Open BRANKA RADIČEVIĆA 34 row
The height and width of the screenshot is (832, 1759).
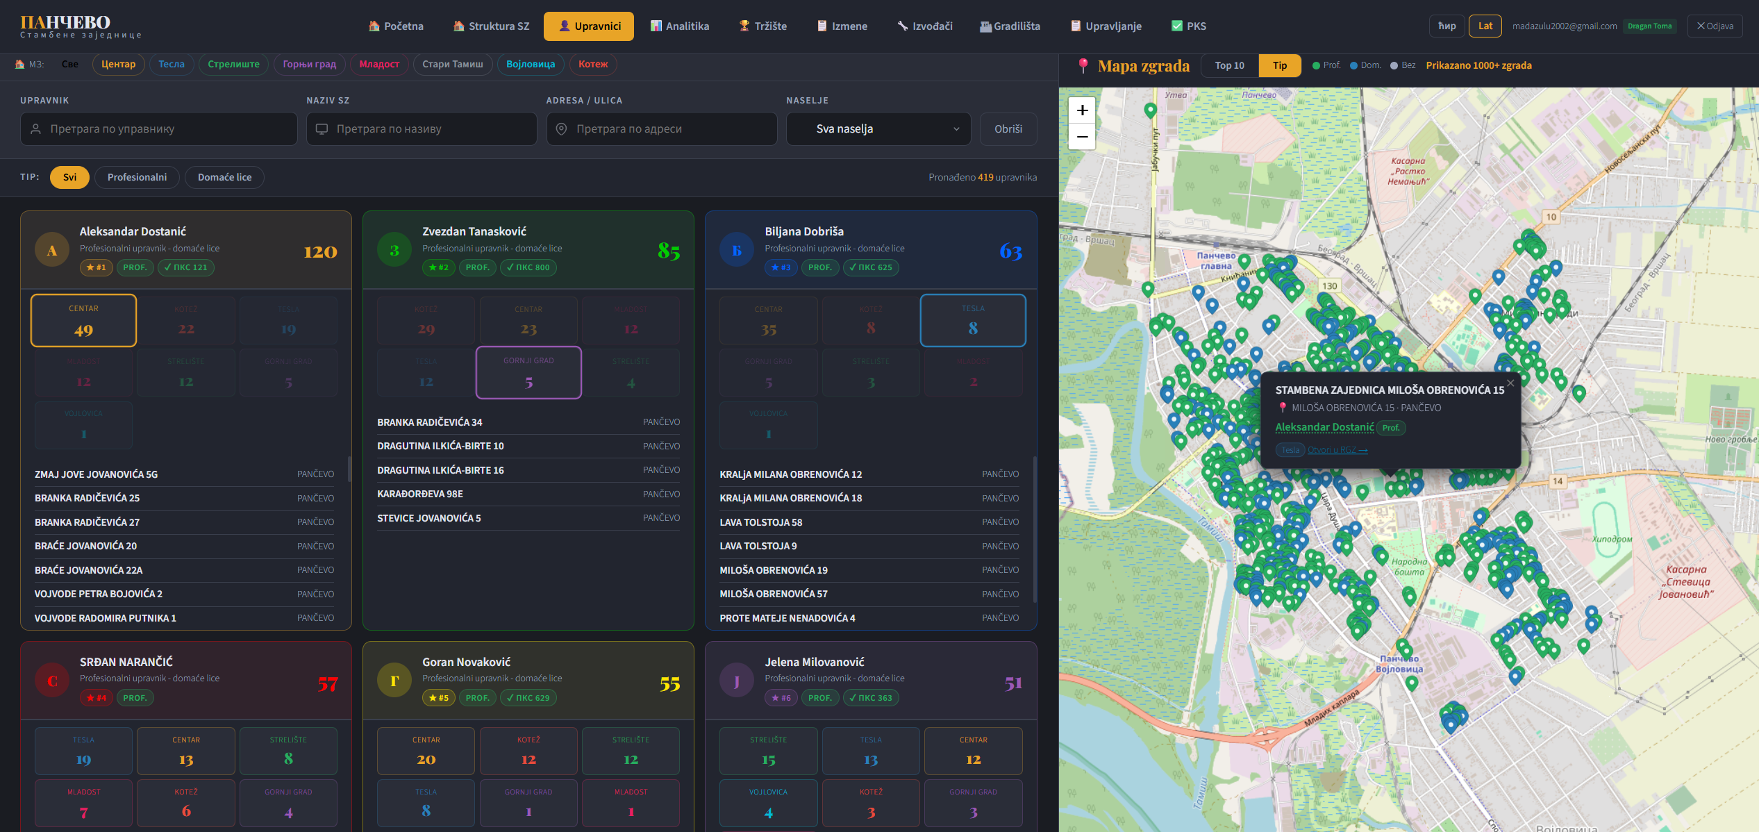[528, 422]
